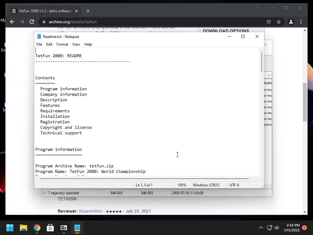
Task: Click the Notepad icon in the Readme.txt title bar
Action: click(x=39, y=36)
